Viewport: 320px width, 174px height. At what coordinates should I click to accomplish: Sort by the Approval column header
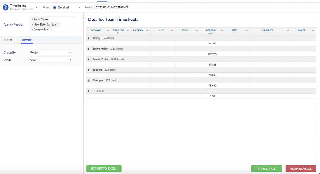[96, 30]
